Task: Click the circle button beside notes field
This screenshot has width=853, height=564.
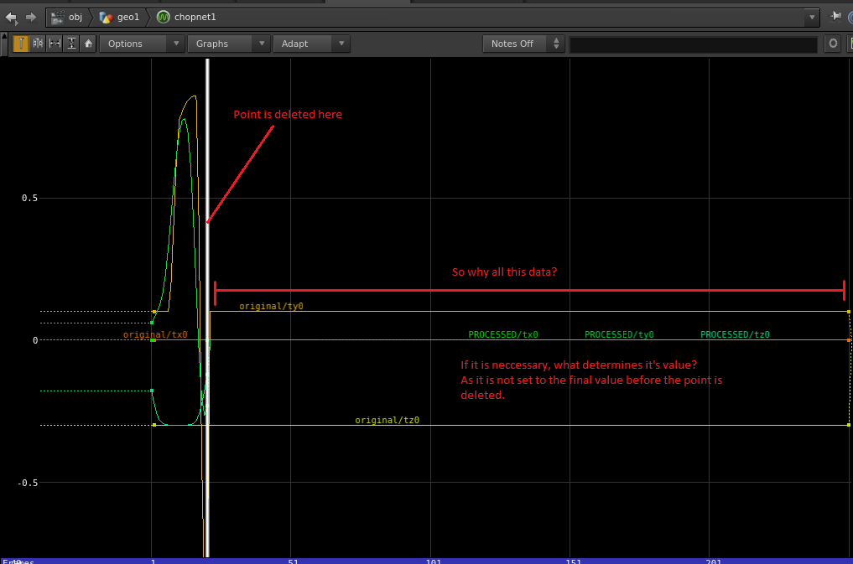Action: pyautogui.click(x=833, y=44)
